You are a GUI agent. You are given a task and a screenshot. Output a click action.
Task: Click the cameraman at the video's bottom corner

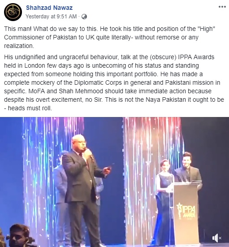point(20,235)
